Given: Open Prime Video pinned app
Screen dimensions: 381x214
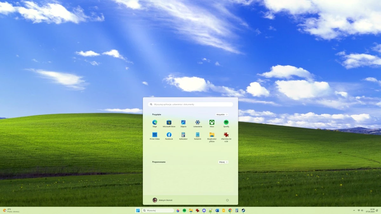Looking at the screenshot, I should click(155, 135).
